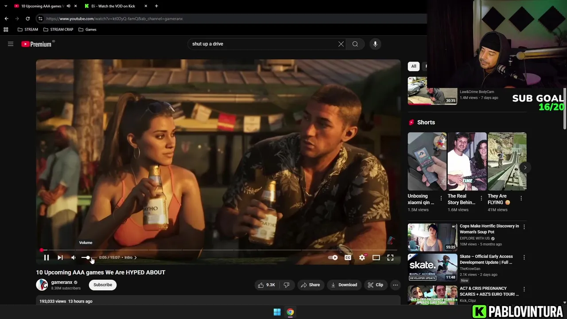This screenshot has width=567, height=319.
Task: Open the browser apps grid icon
Action: [x=6, y=30]
